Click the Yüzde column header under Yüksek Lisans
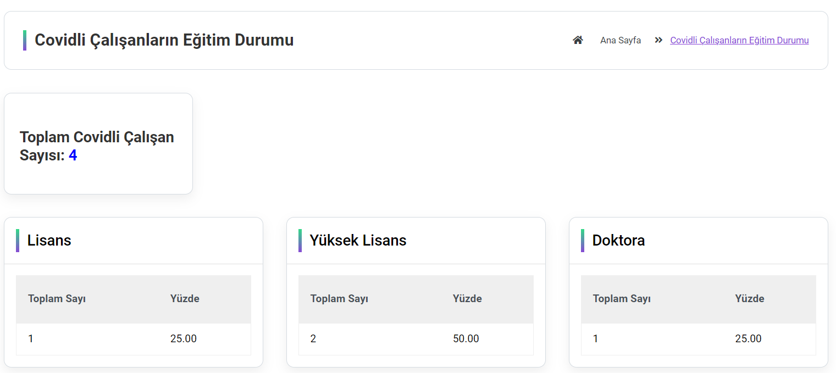 pyautogui.click(x=467, y=298)
